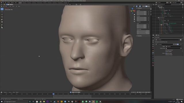Screen dimensions: 184x103
Task: Open the viewport Add menu
Action: point(16,6)
